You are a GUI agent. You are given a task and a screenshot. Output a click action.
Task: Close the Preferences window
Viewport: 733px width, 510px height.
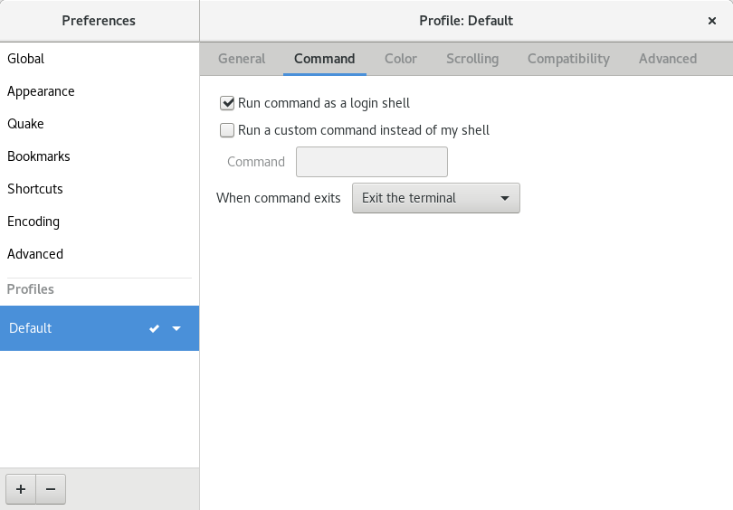pyautogui.click(x=712, y=21)
